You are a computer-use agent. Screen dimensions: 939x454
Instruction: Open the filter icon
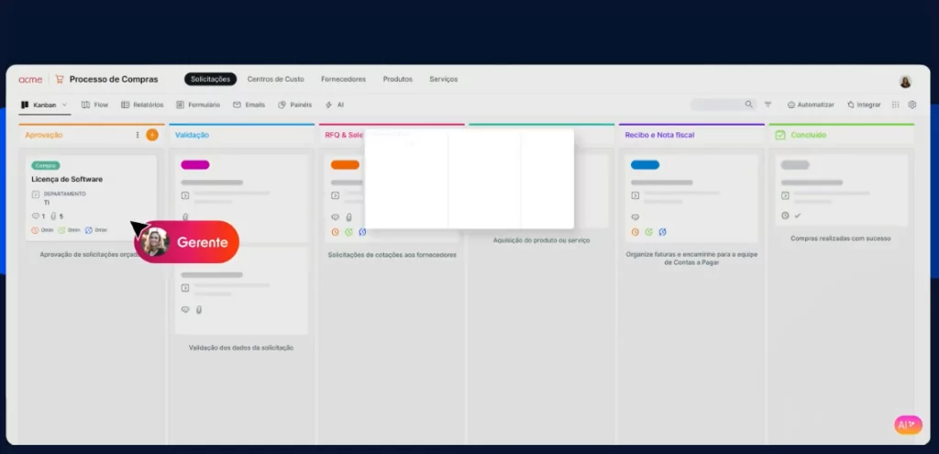[x=768, y=105]
